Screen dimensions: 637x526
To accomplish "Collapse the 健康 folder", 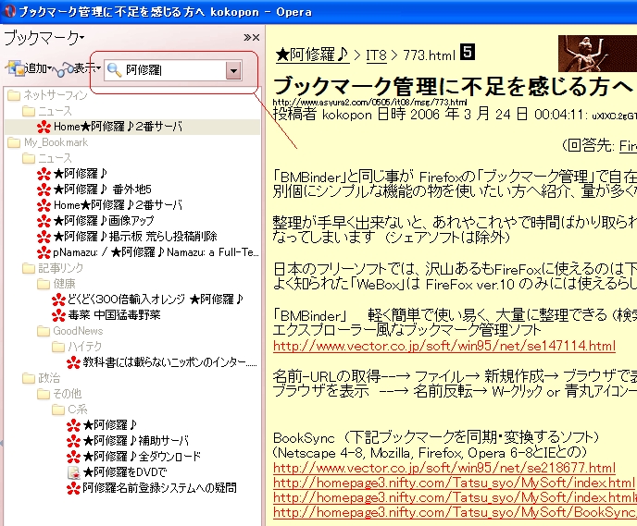I will pyautogui.click(x=44, y=284).
